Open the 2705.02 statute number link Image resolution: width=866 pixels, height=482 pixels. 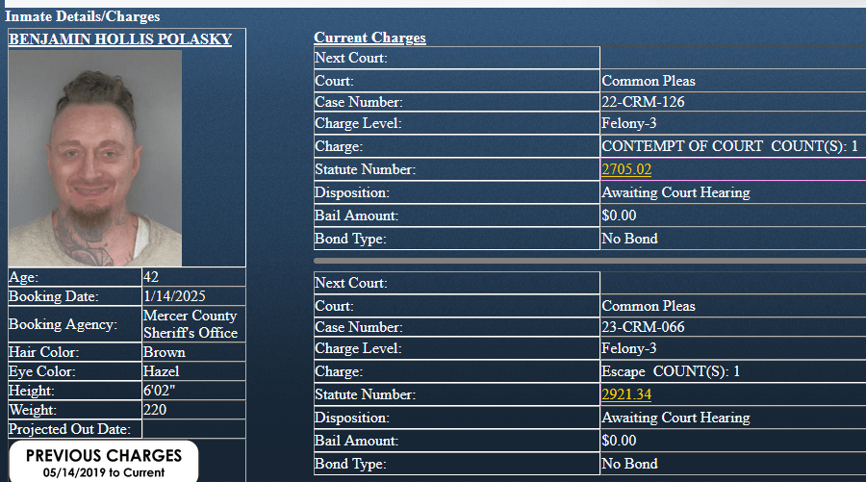pyautogui.click(x=626, y=170)
